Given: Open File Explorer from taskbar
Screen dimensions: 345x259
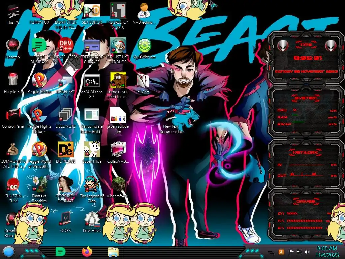Looking at the screenshot, I should click(x=113, y=252).
